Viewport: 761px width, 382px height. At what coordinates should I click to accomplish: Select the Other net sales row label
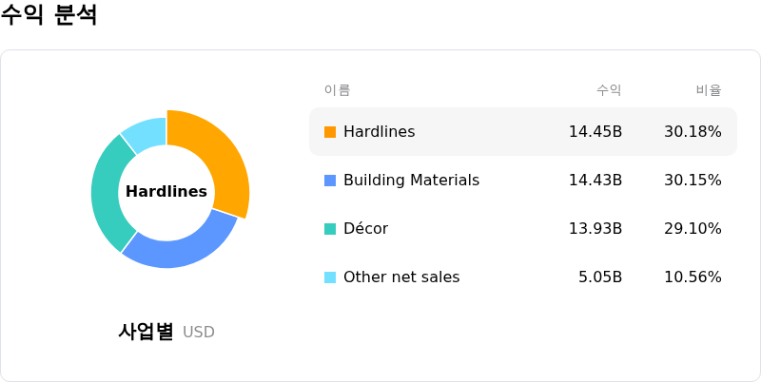(401, 277)
